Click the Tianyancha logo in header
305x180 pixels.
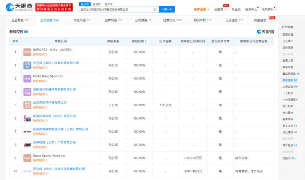click(x=19, y=7)
